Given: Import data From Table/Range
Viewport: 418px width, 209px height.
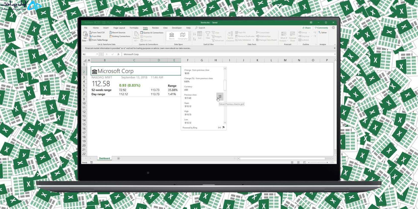Looking at the screenshot, I should click(98, 40).
